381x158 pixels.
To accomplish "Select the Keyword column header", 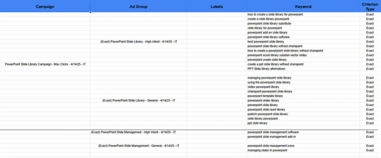I will click(x=303, y=7).
